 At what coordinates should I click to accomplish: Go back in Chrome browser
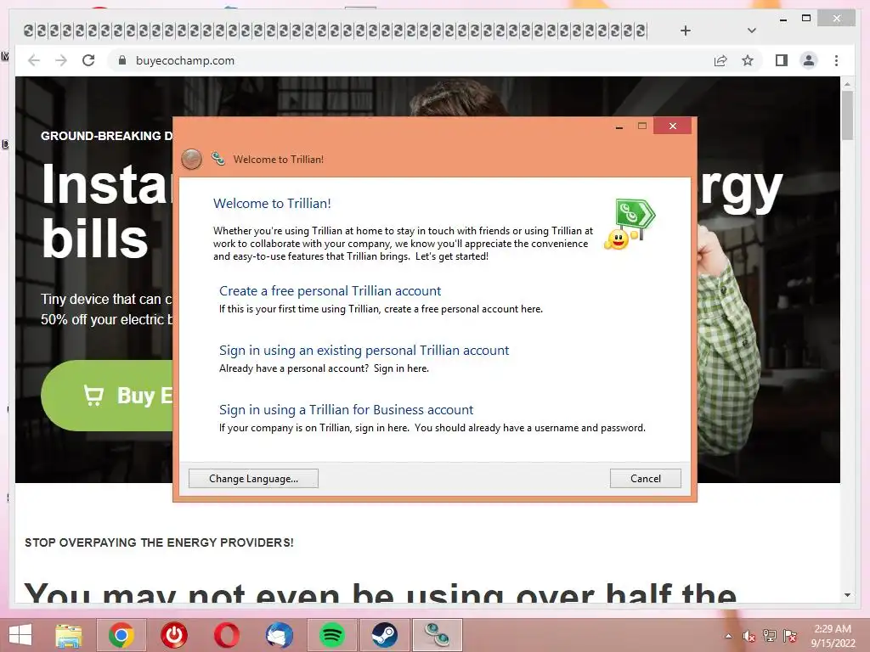pos(34,60)
